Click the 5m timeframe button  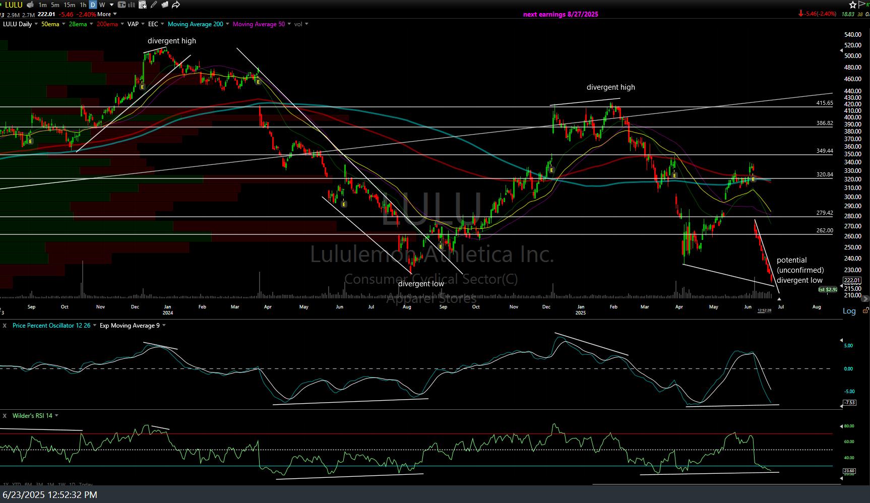(55, 5)
